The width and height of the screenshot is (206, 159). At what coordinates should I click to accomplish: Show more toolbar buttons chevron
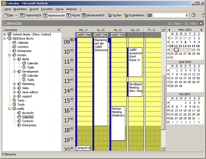[203, 15]
